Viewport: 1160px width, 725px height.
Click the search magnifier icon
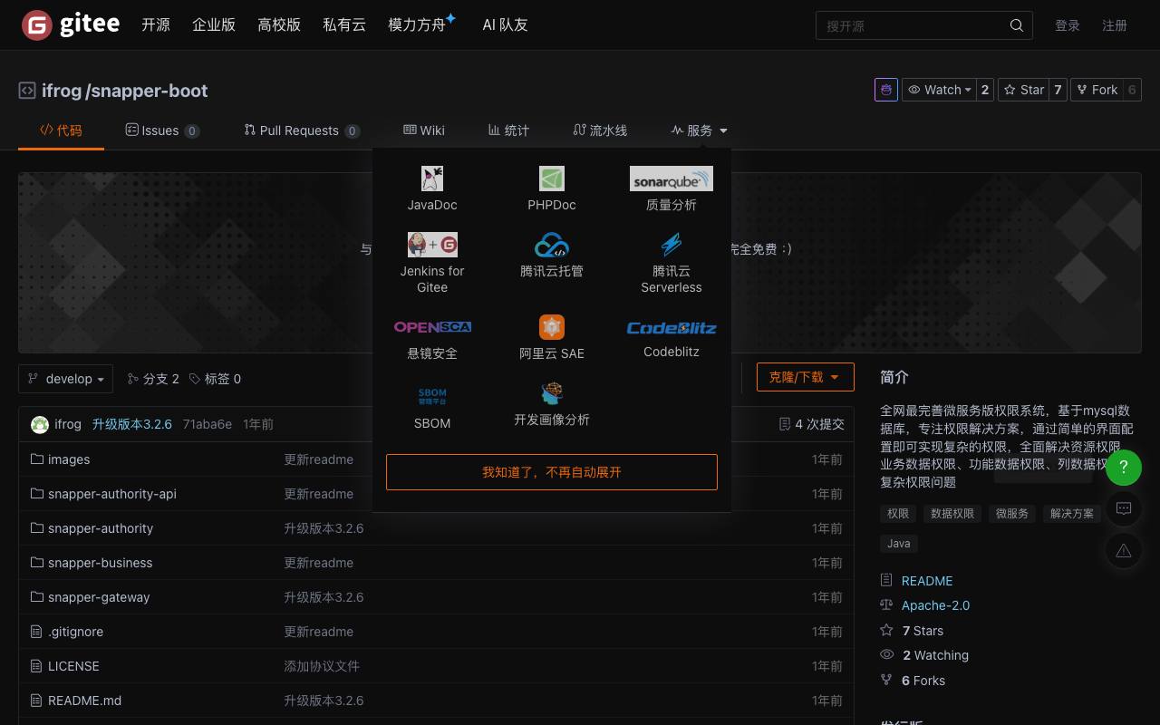tap(1017, 25)
